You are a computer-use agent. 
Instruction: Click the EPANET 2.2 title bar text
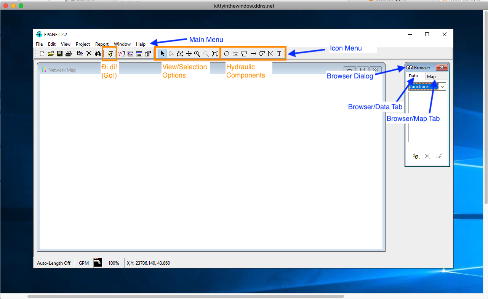pyautogui.click(x=56, y=34)
